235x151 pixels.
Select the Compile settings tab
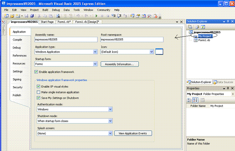coord(17,40)
